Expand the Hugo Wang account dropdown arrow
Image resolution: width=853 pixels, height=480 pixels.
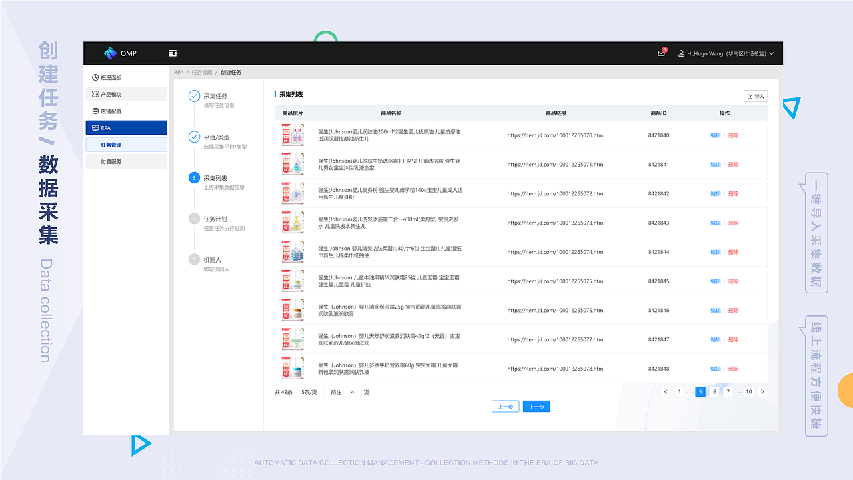(772, 53)
